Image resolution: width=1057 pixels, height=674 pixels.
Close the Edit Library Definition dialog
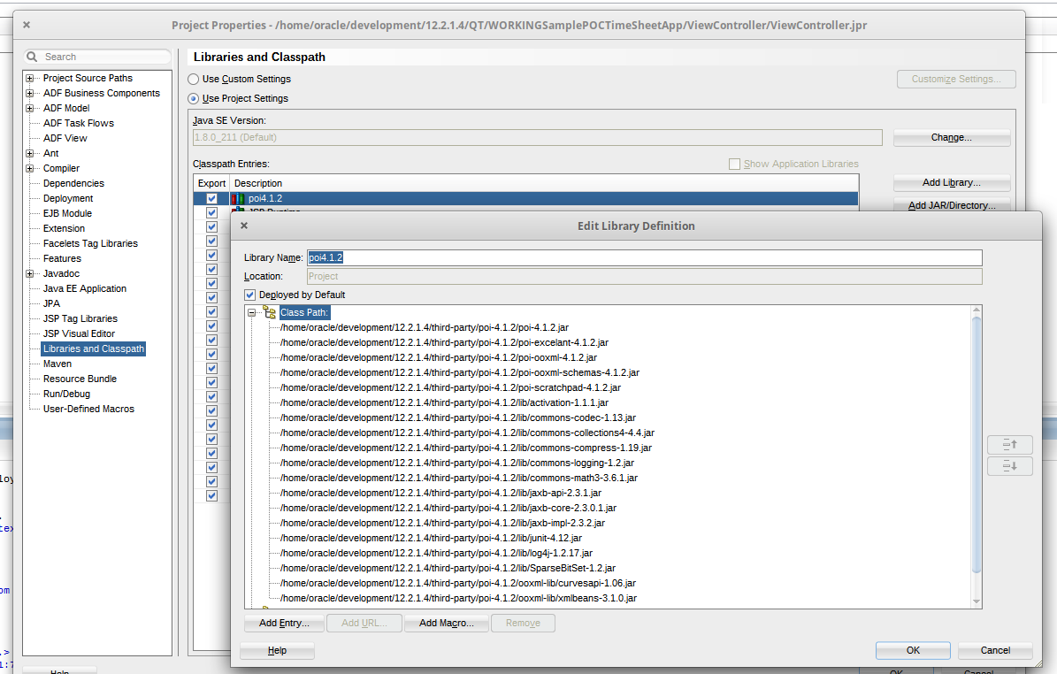tap(244, 226)
